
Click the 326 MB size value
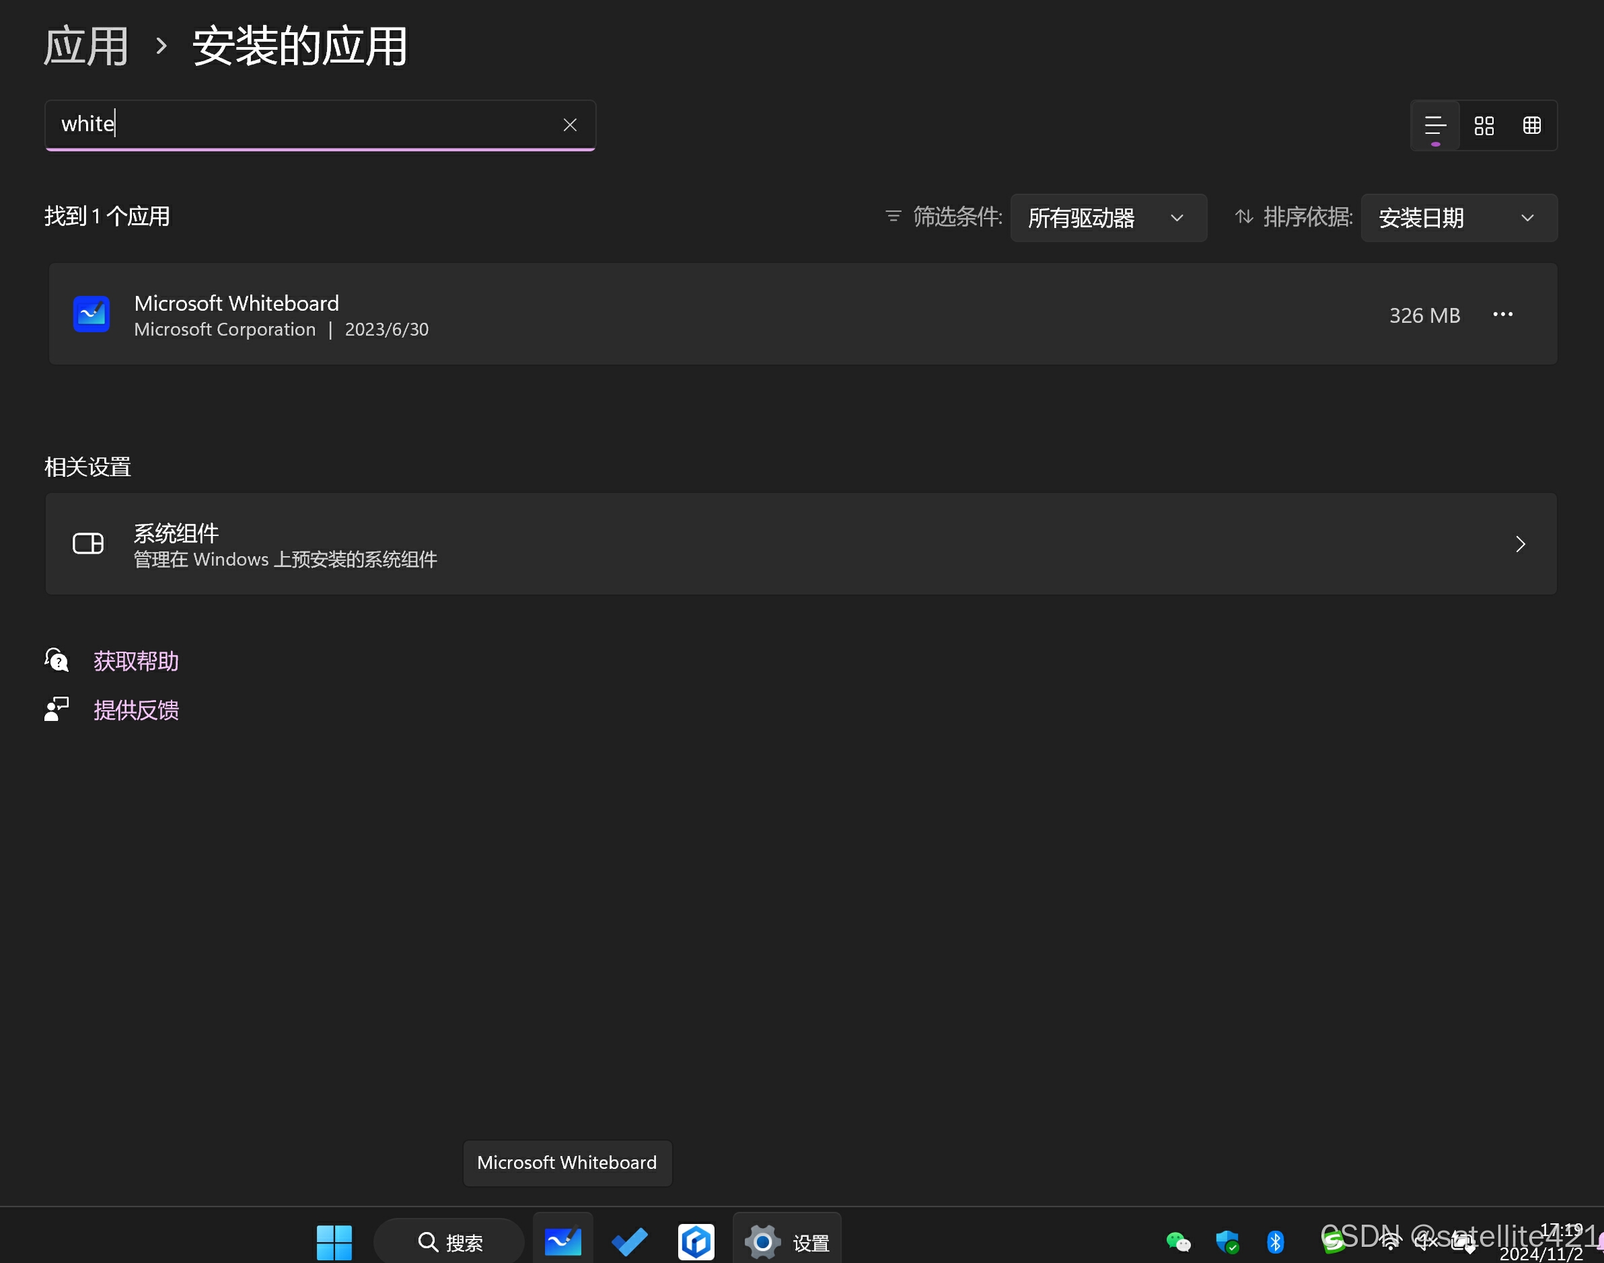click(x=1424, y=316)
